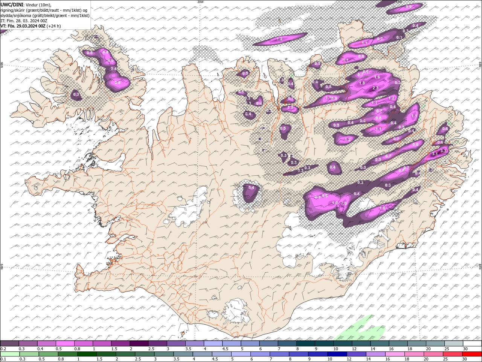Click the rain swatch between 25 and 30
482x362 pixels.
[x=452, y=354]
